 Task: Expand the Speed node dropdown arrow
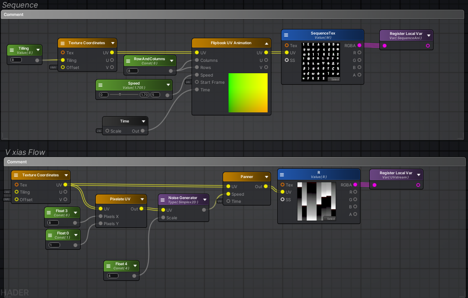(x=168, y=85)
